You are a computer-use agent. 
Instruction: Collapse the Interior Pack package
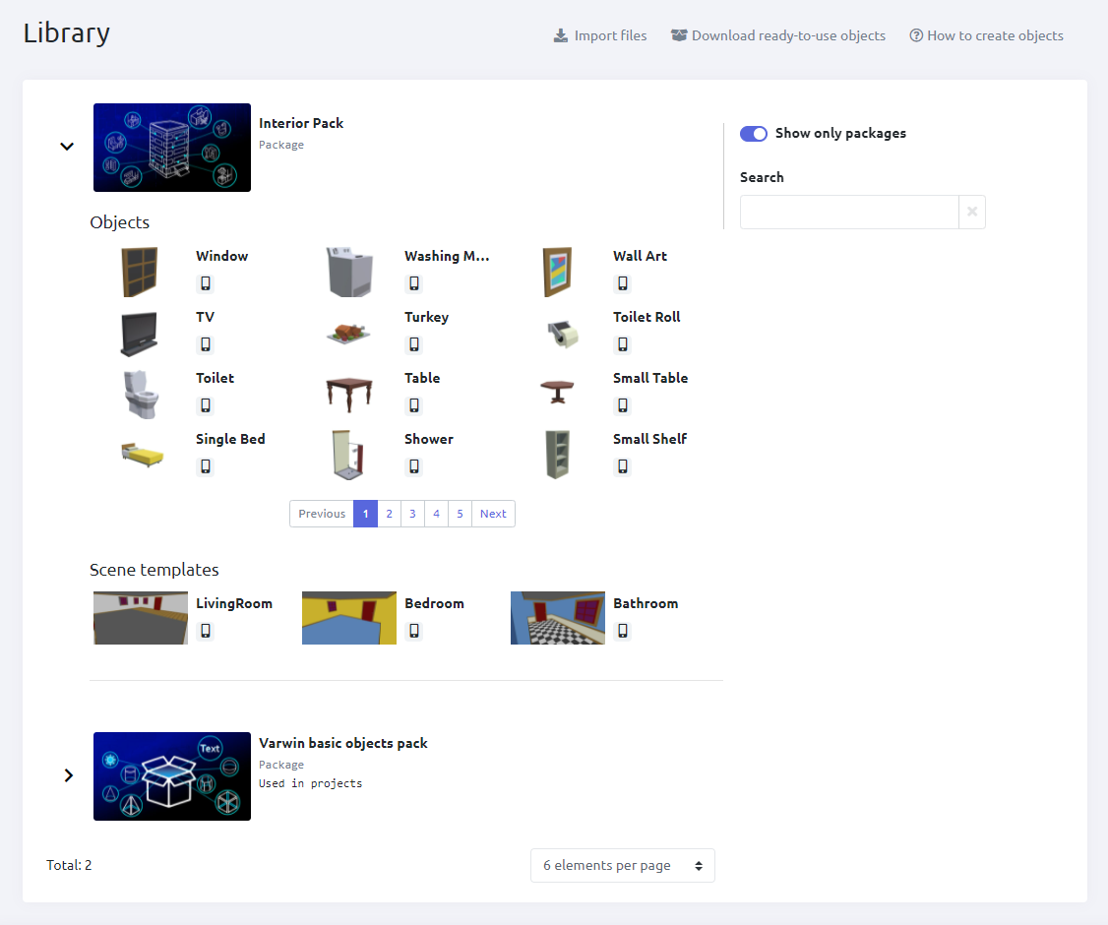coord(67,147)
